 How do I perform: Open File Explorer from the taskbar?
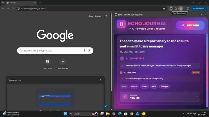pyautogui.click(x=108, y=114)
